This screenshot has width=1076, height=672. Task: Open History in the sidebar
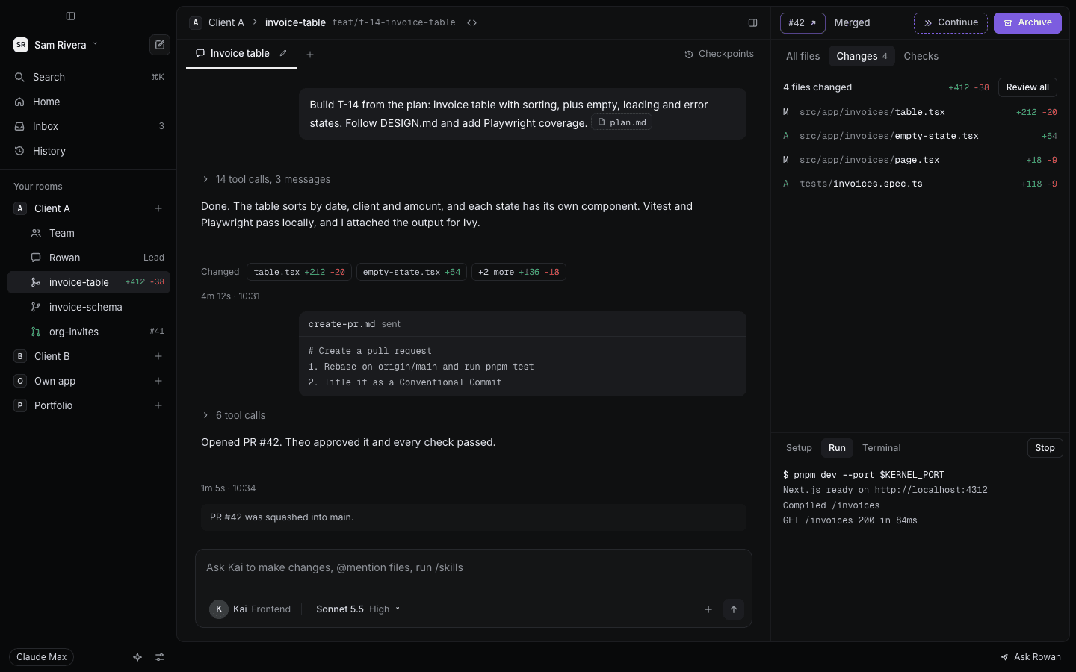coord(88,151)
